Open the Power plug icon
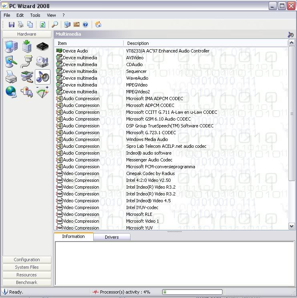 pyautogui.click(x=27, y=92)
